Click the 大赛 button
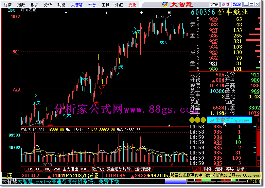 214,4
